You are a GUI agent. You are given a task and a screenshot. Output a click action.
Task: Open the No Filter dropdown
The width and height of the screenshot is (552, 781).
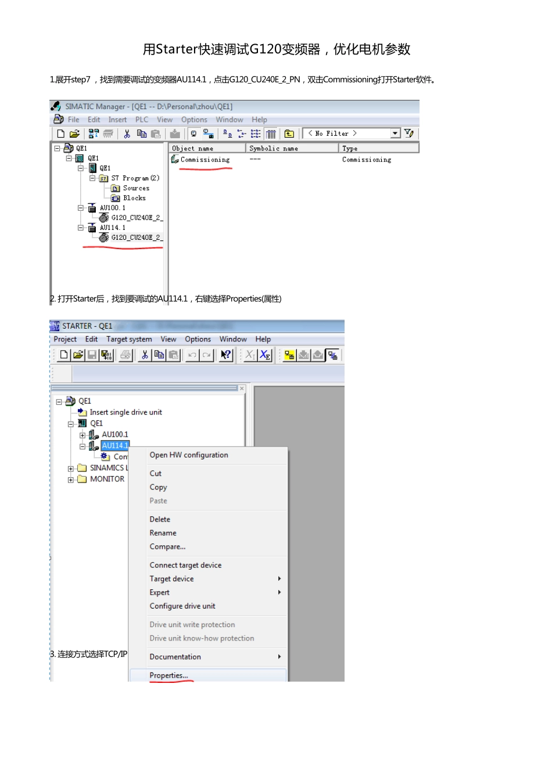pos(395,134)
